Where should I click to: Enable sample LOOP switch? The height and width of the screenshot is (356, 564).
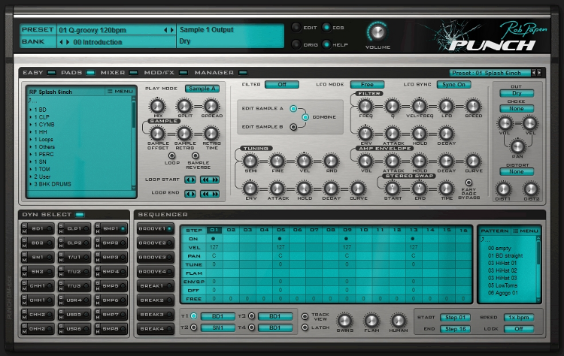[172, 155]
